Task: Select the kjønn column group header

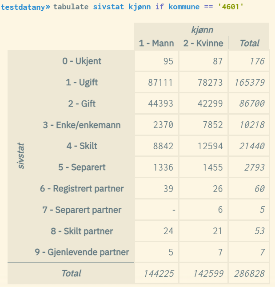Action: point(202,30)
